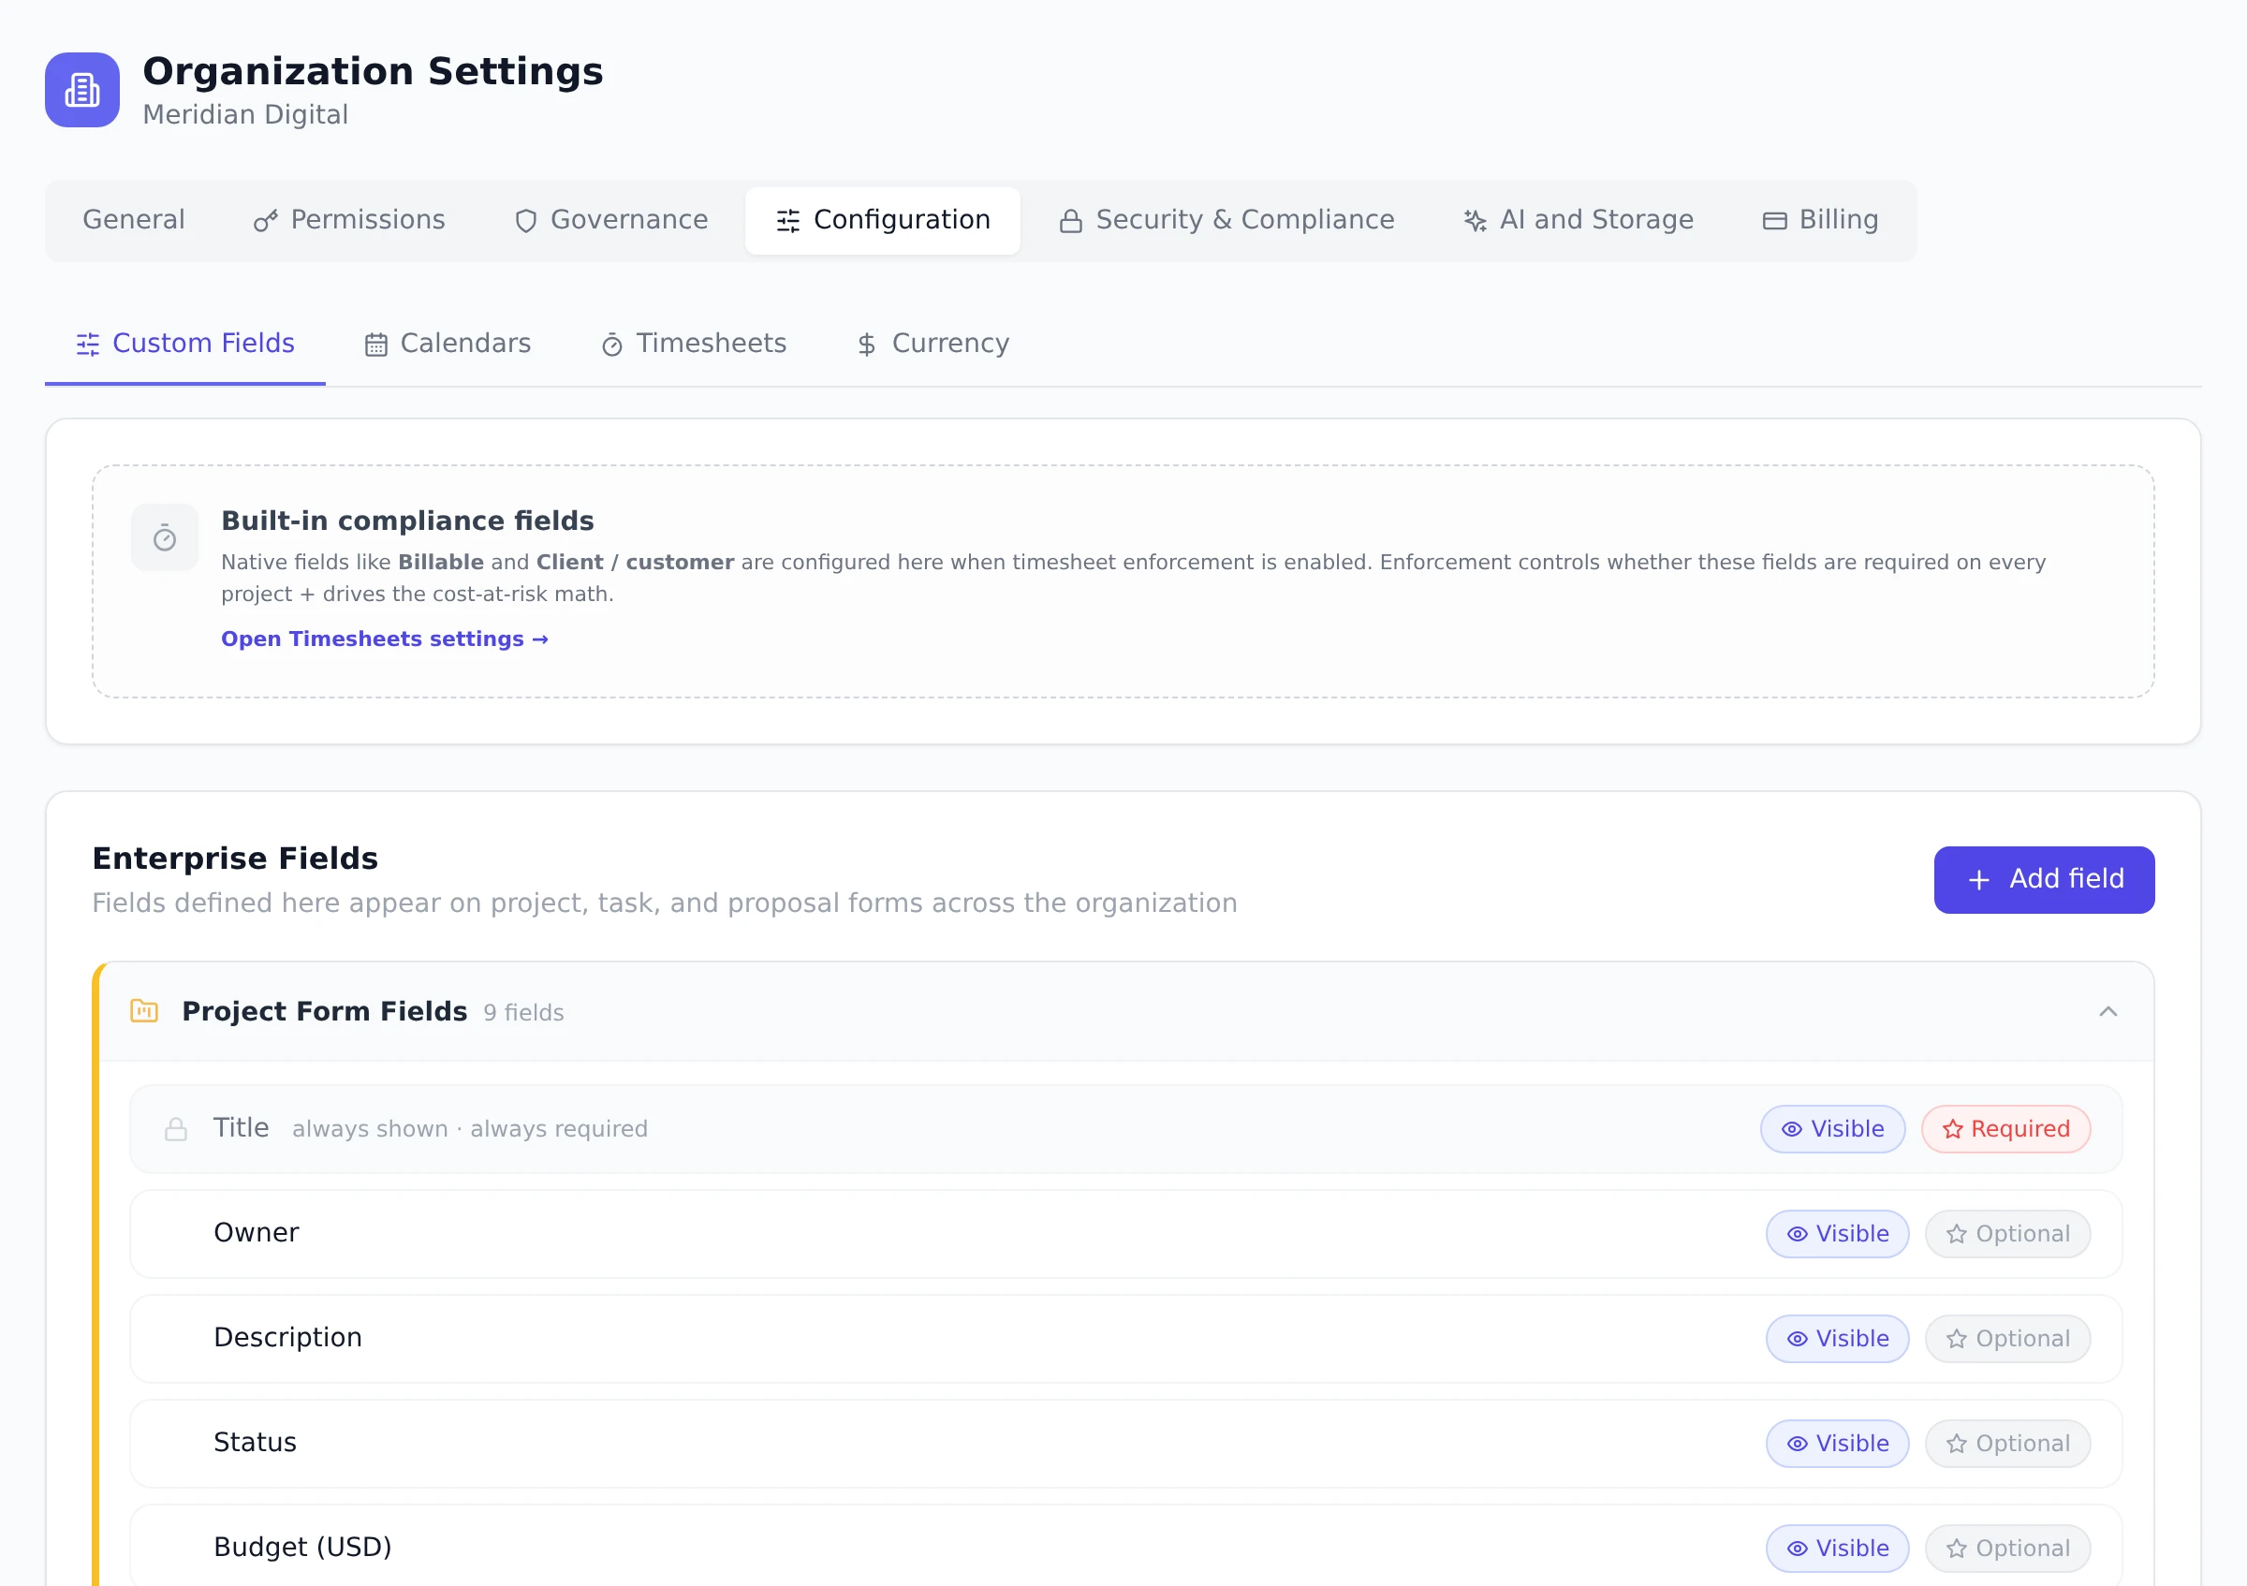
Task: Toggle Visible on the Title field
Action: coord(1832,1129)
